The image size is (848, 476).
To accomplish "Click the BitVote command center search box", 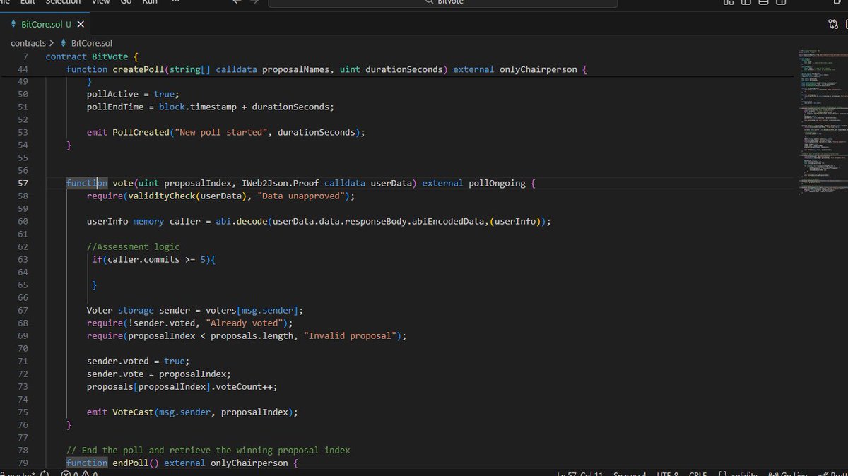I will point(443,2).
